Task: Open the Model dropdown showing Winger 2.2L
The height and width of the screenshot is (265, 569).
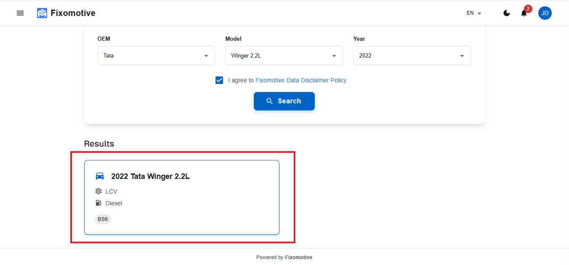Action: tap(284, 56)
